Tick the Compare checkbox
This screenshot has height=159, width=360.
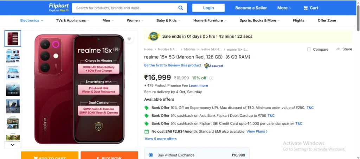tap(309, 50)
